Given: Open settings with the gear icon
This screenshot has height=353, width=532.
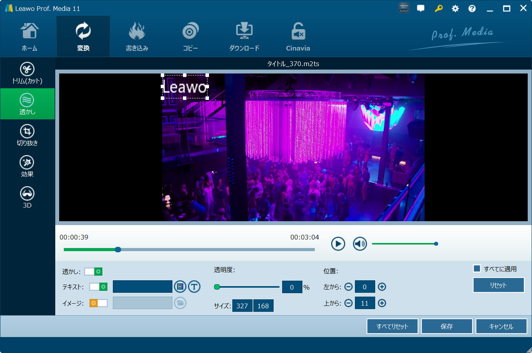Looking at the screenshot, I should tap(455, 9).
